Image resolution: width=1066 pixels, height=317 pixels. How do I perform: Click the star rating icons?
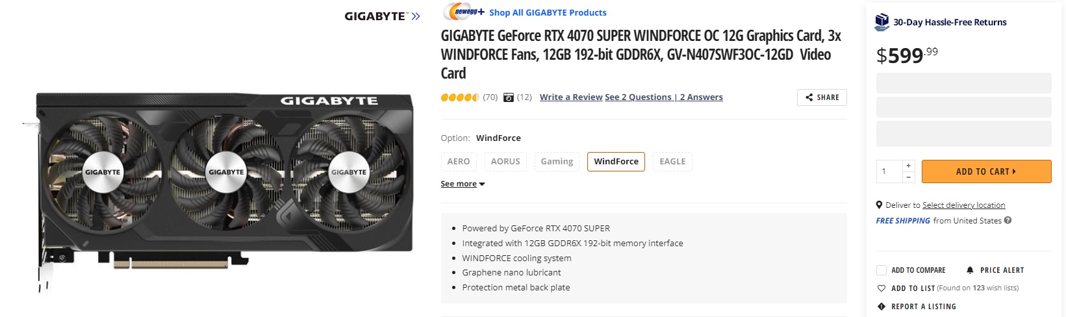click(x=459, y=97)
